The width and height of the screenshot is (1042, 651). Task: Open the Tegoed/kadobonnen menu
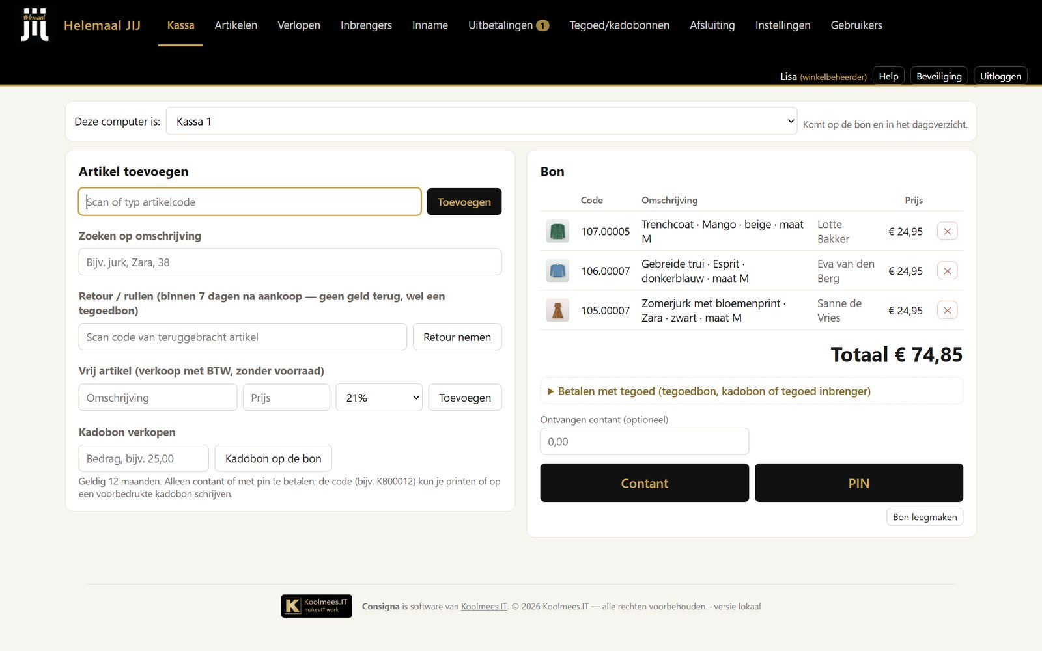pos(619,25)
